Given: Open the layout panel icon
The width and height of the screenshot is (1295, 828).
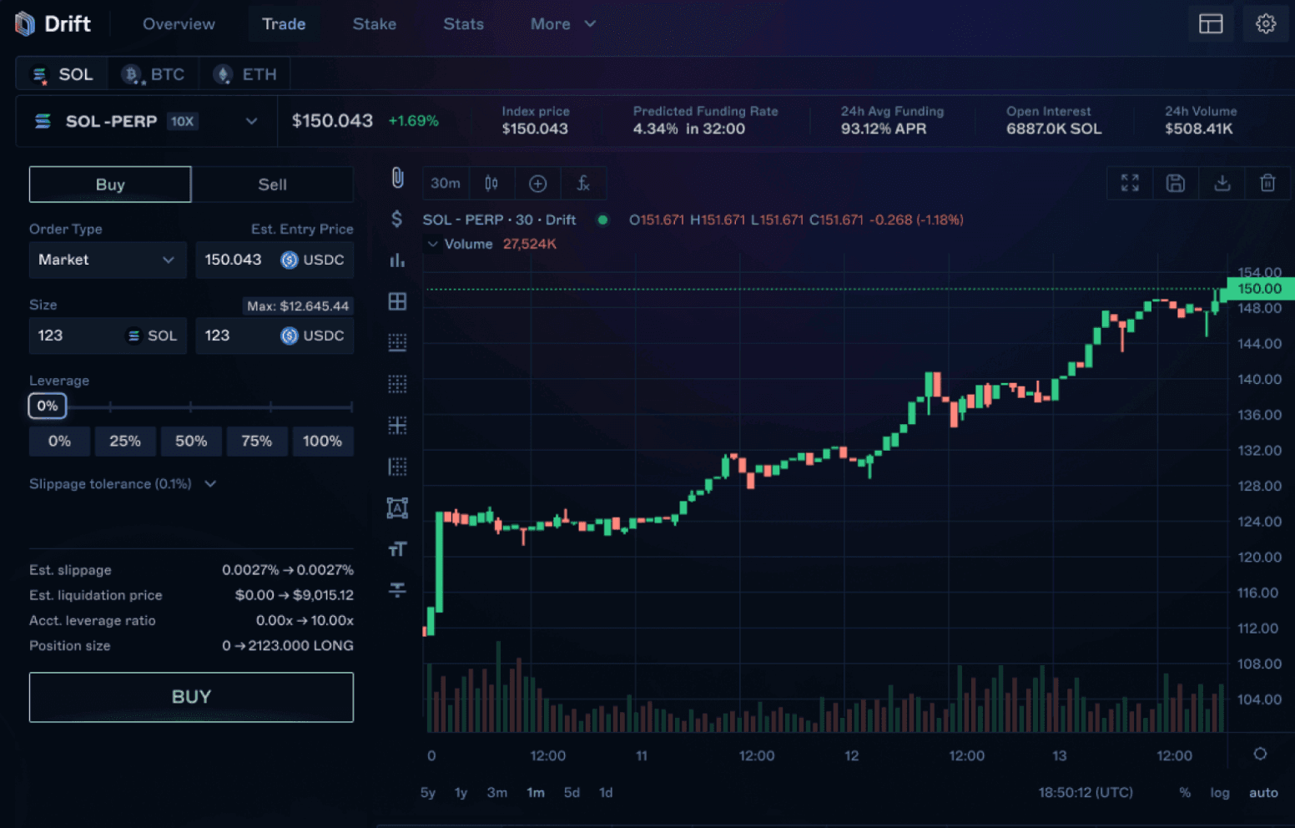Looking at the screenshot, I should pos(1211,24).
